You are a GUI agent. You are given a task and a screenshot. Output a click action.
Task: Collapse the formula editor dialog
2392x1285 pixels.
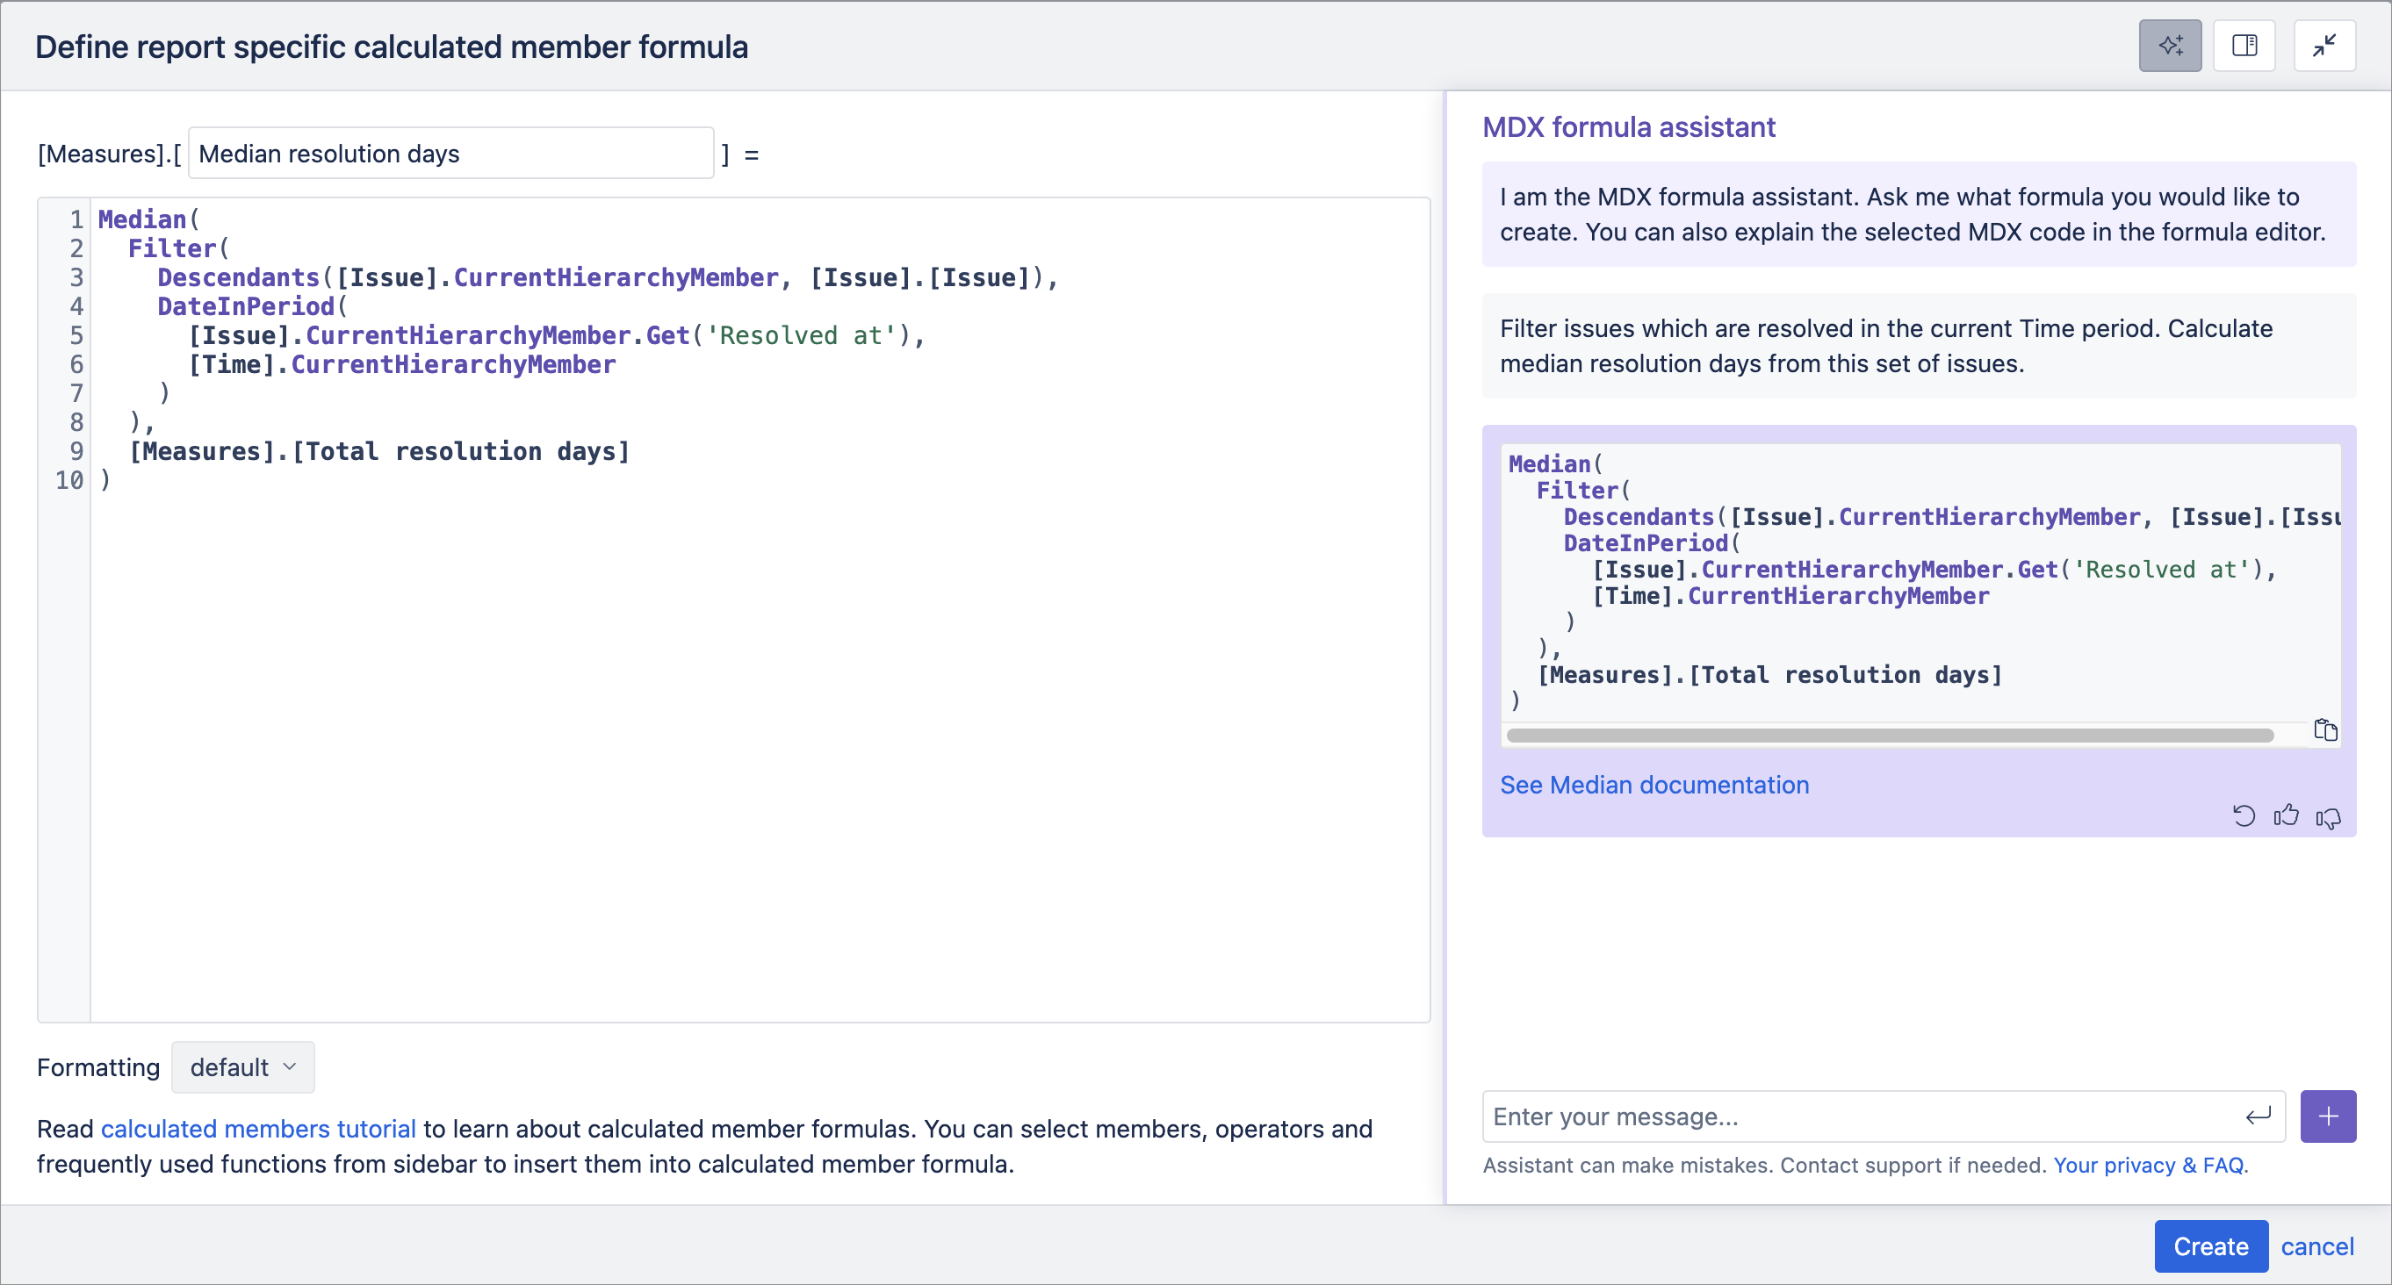click(2324, 46)
